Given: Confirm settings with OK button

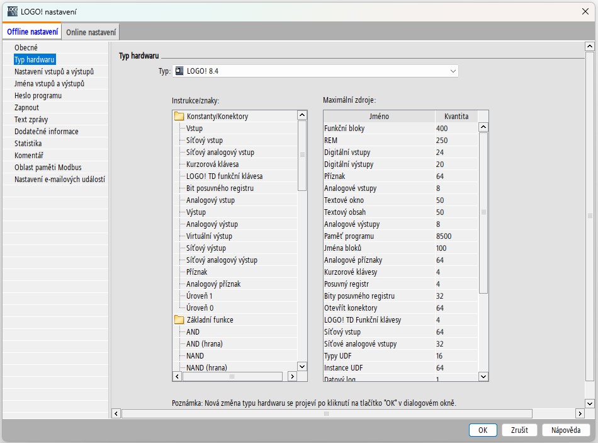Looking at the screenshot, I should pyautogui.click(x=483, y=430).
